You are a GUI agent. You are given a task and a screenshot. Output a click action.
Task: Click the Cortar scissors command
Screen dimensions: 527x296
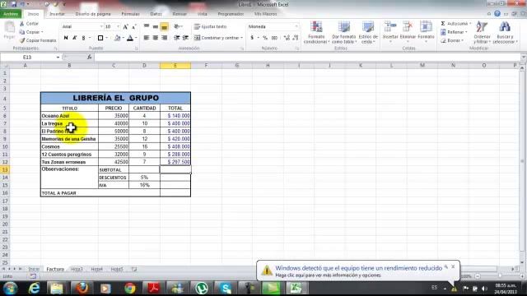coord(30,24)
